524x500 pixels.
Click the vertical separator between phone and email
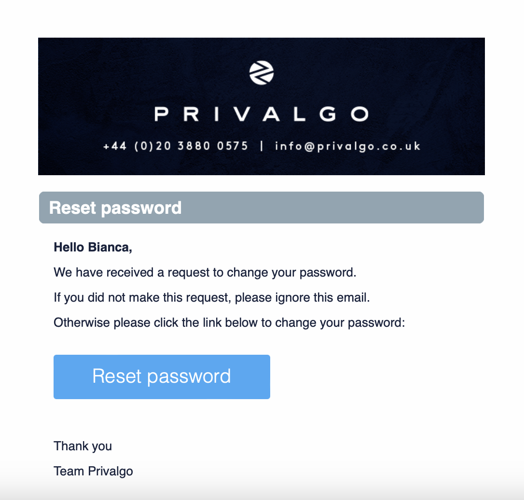262,146
